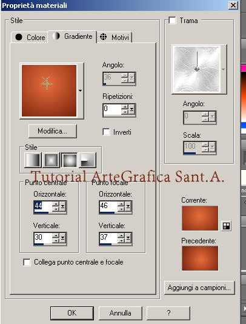Screen dimensions: 246x324
Task: Click the swap materials icon beside Corrente
Action: [x=227, y=226]
